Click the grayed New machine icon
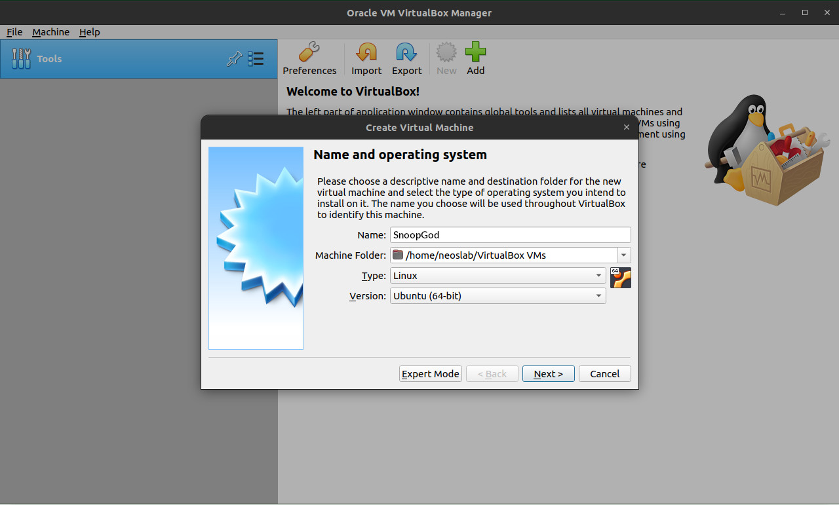Image resolution: width=839 pixels, height=505 pixels. pos(446,59)
